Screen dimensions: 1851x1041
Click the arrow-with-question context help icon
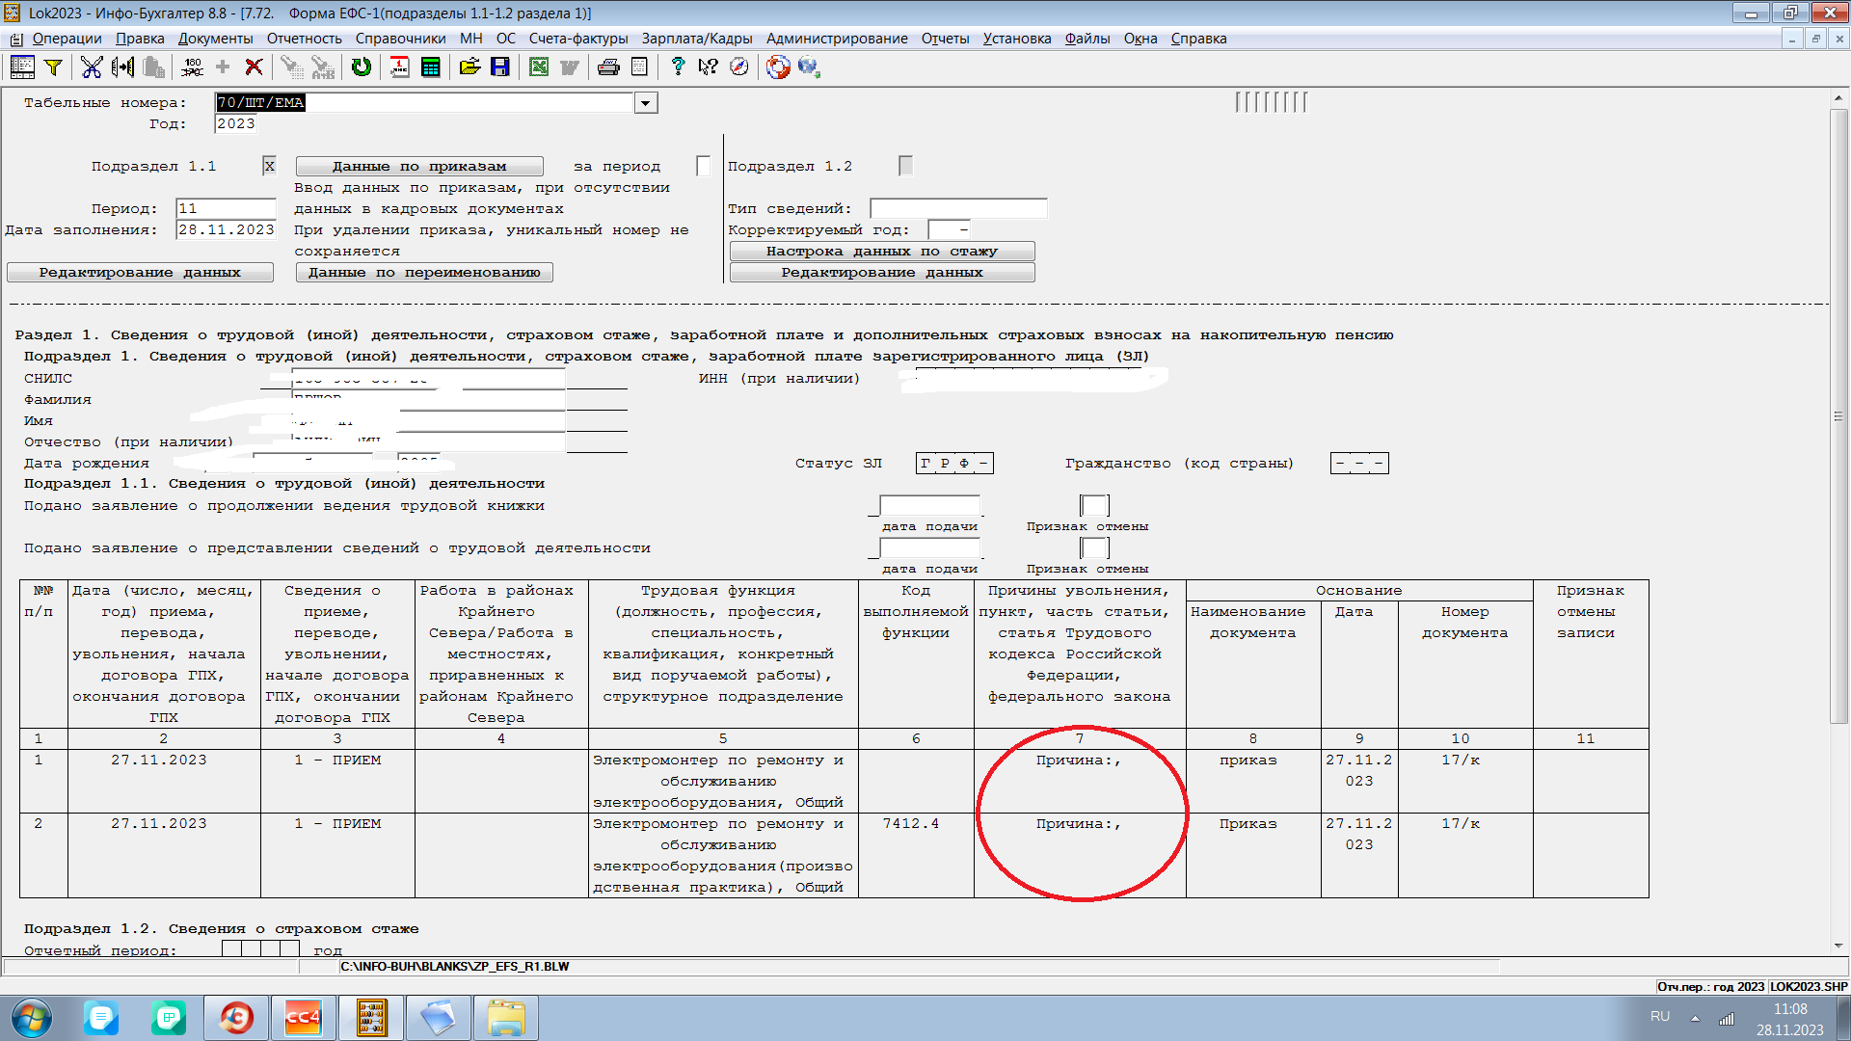click(x=709, y=67)
